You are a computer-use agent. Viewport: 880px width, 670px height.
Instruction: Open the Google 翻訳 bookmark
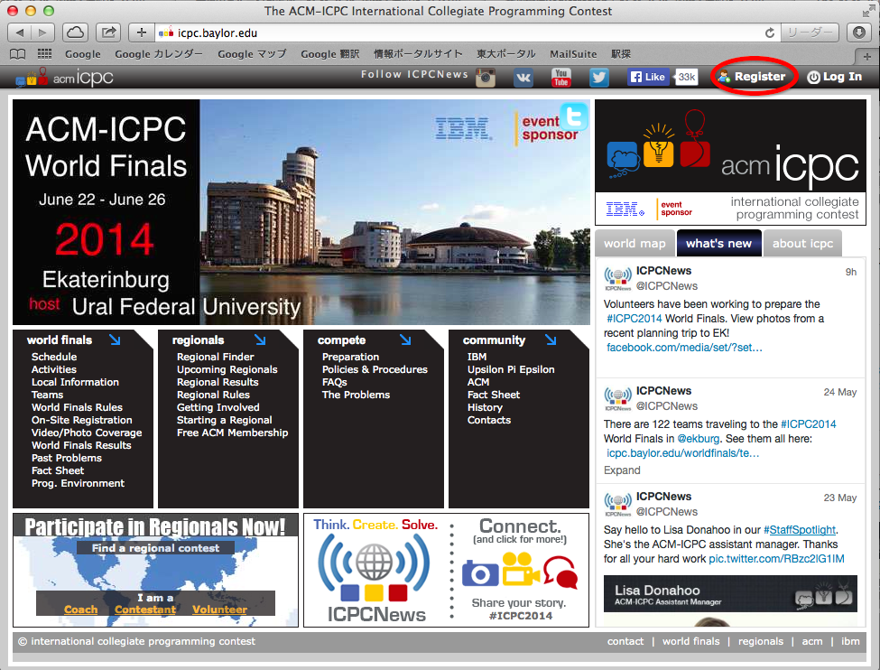(330, 54)
